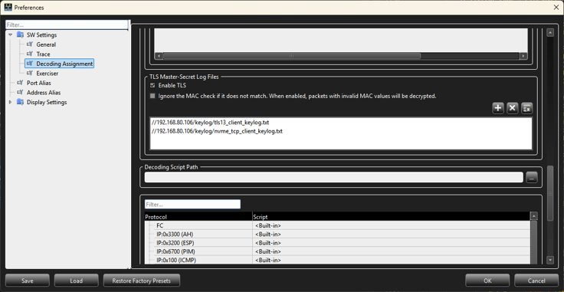Click the Save button

[28, 281]
